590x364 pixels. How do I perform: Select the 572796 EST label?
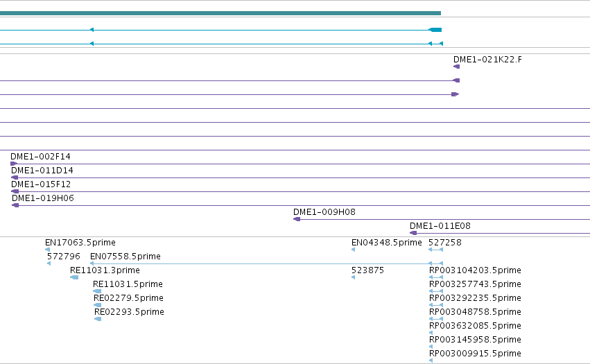pyautogui.click(x=64, y=257)
